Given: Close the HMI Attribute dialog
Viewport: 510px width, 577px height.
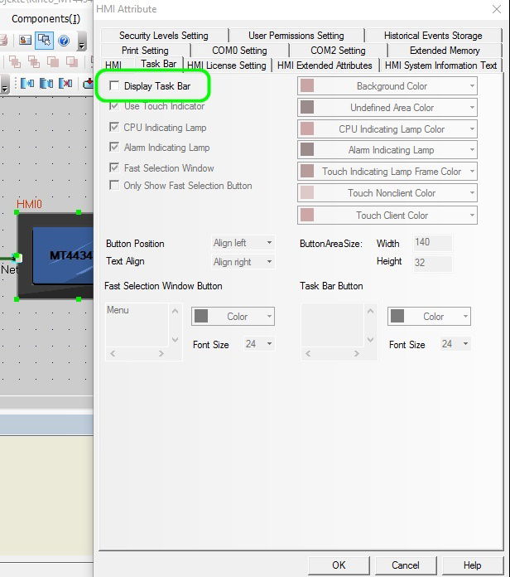Looking at the screenshot, I should (x=497, y=9).
